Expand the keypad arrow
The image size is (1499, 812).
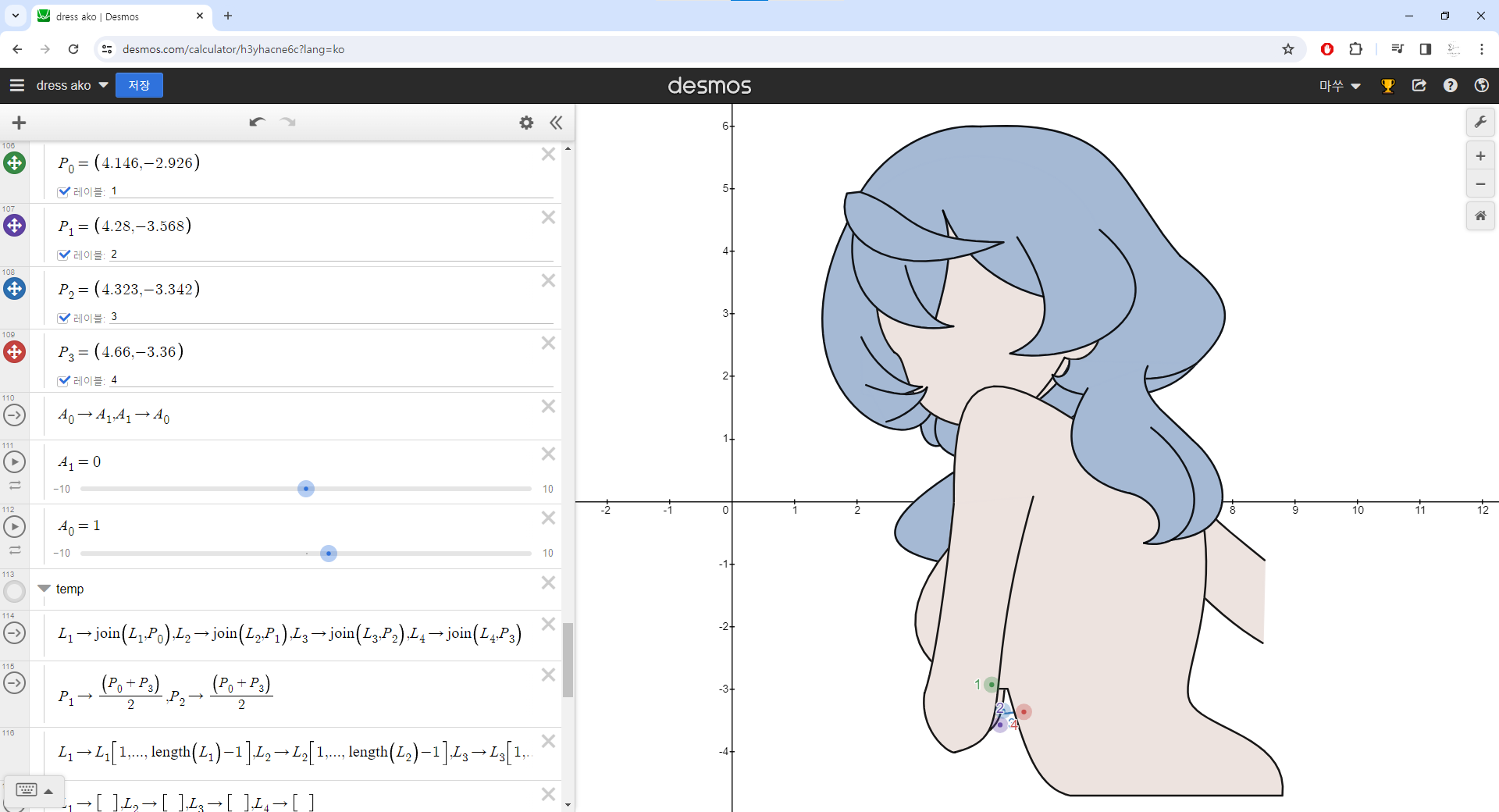tap(48, 791)
